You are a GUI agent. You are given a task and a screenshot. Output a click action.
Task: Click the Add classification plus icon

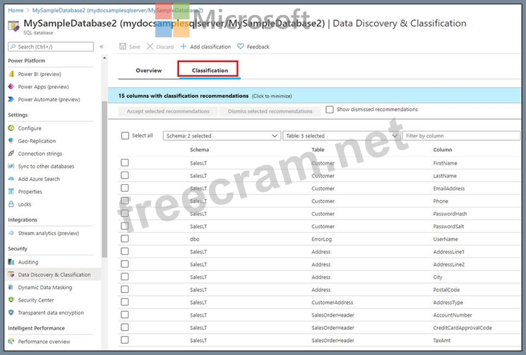[x=183, y=47]
